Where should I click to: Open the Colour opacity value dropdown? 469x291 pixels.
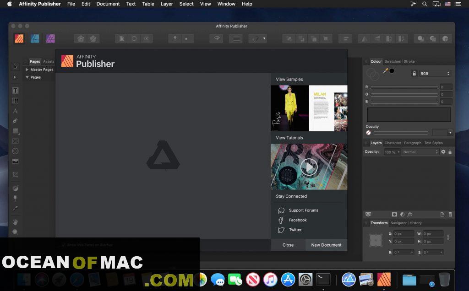450,132
